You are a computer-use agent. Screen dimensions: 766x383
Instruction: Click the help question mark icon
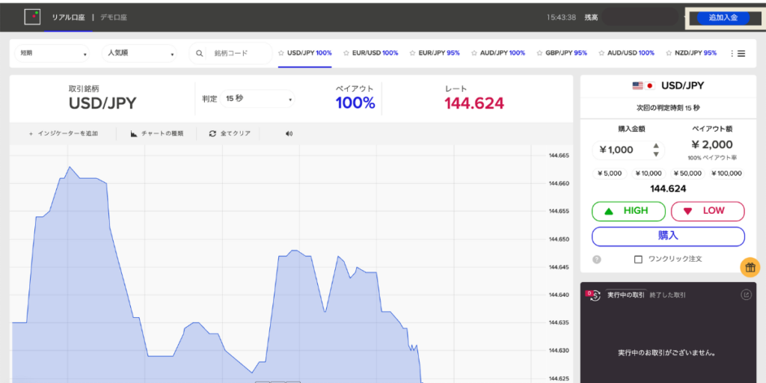597,260
